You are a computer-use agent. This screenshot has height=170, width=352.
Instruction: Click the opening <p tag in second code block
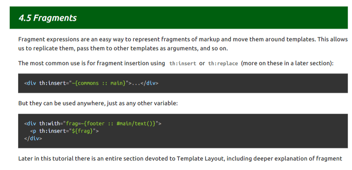pyautogui.click(x=33, y=131)
